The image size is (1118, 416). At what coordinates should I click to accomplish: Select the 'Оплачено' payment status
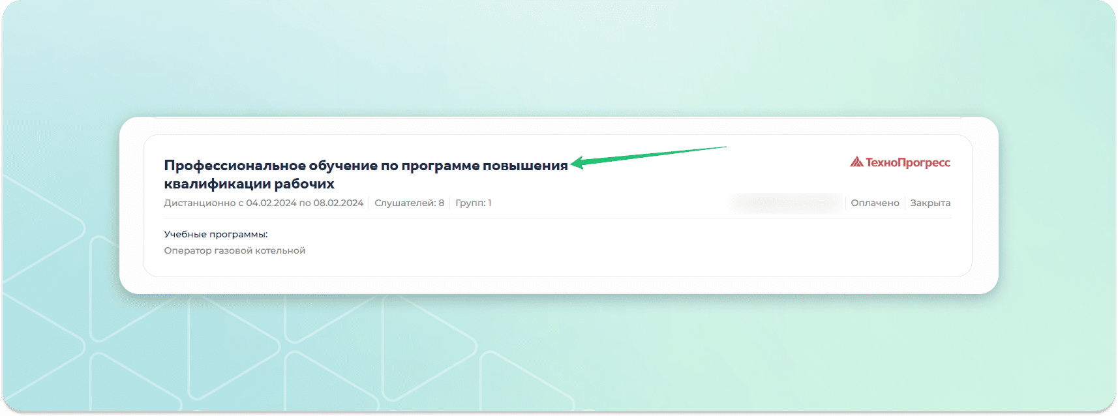875,203
